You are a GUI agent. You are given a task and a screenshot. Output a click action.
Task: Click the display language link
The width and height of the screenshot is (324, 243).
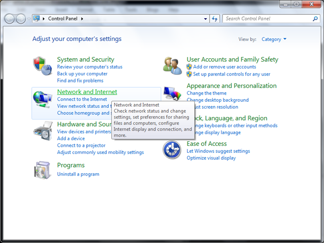coord(218,133)
